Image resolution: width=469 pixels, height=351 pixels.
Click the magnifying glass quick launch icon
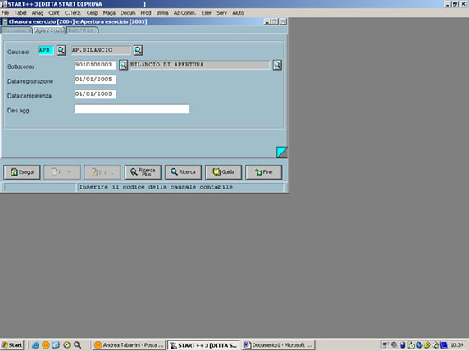[x=77, y=345]
